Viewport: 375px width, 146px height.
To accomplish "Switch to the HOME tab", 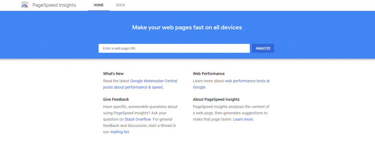I will click(x=99, y=5).
